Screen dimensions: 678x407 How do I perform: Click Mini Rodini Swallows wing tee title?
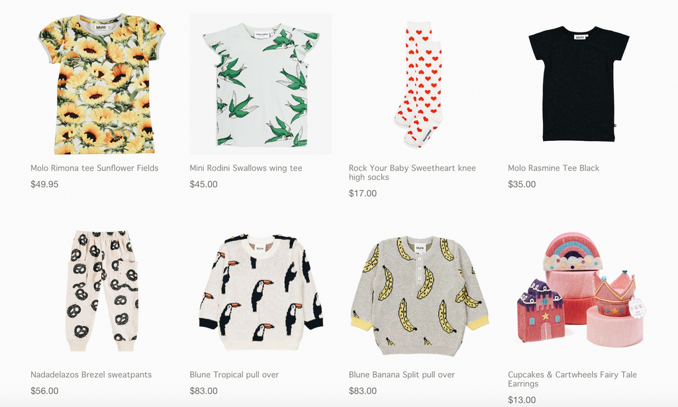tap(246, 168)
